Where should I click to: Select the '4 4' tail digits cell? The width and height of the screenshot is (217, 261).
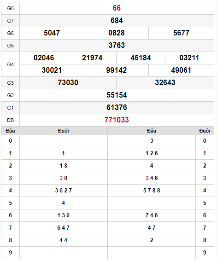click(64, 240)
